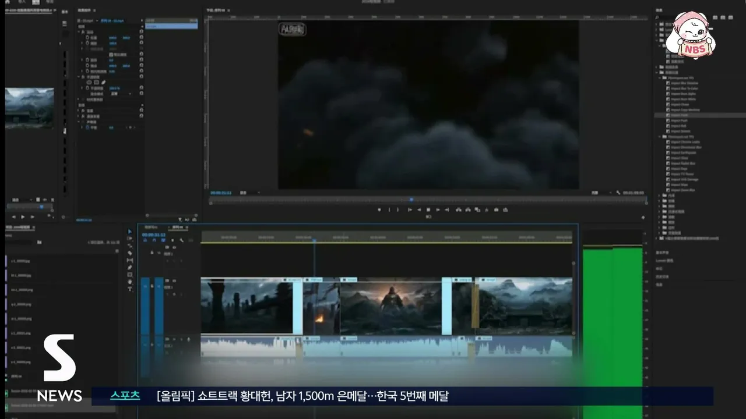Select the Impact Zoom Blur effect
This screenshot has height=419, width=746.
click(x=683, y=190)
